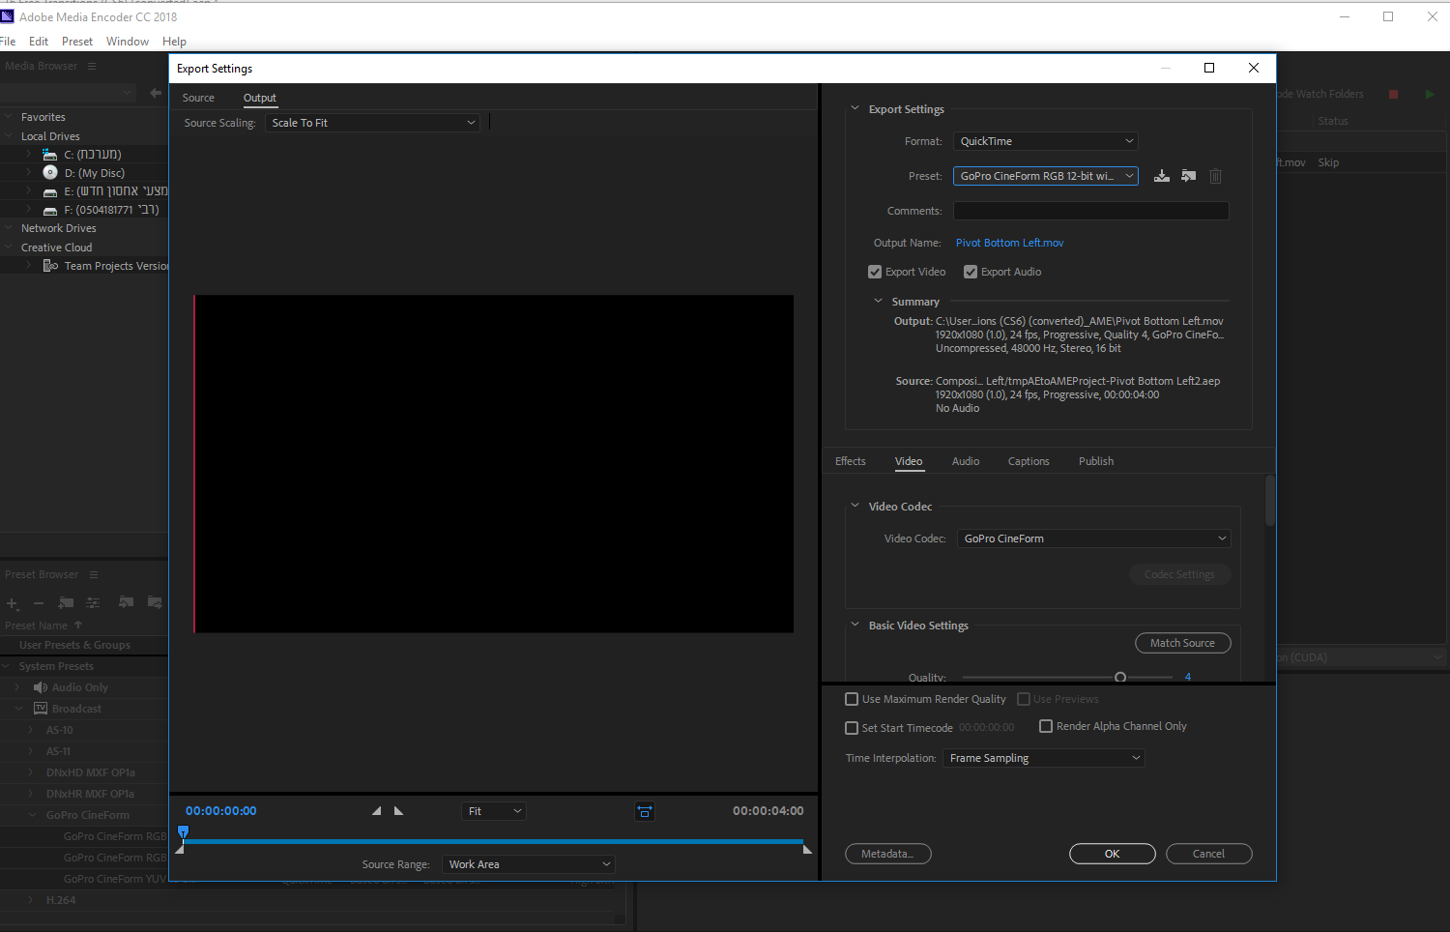Image resolution: width=1450 pixels, height=932 pixels.
Task: Collapse the Basic Video Settings section
Action: (x=855, y=625)
